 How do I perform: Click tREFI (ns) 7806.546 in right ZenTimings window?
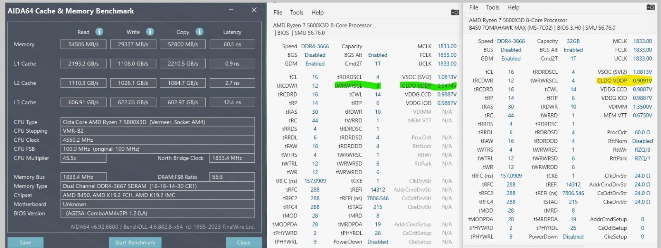(x=573, y=193)
